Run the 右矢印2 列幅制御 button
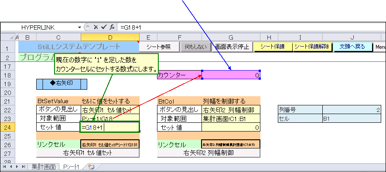This screenshot has height=172, width=386. point(208,153)
